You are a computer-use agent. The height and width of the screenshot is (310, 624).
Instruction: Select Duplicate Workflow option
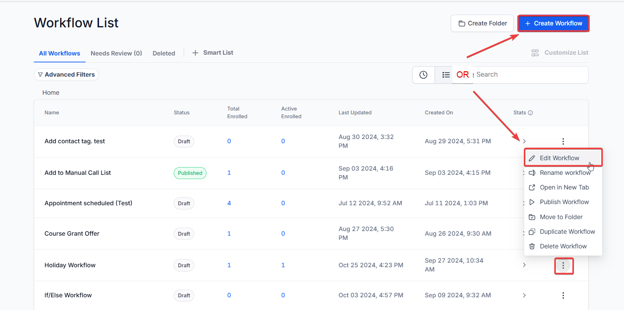point(563,231)
